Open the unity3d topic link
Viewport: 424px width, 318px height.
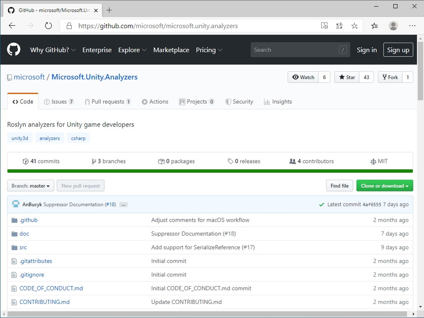click(x=19, y=138)
